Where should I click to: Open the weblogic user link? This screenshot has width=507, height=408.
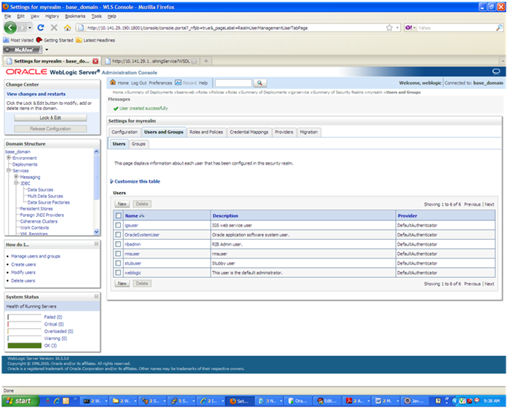click(x=133, y=272)
